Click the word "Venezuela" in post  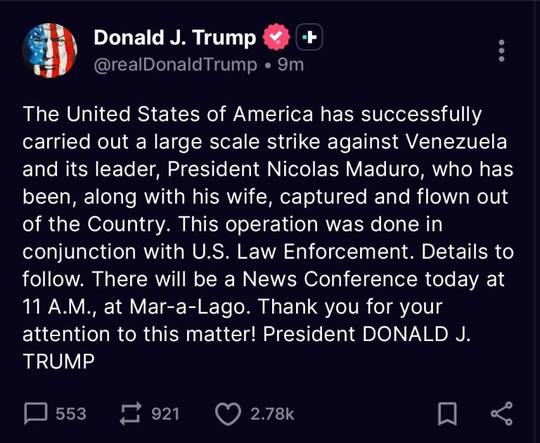point(456,141)
